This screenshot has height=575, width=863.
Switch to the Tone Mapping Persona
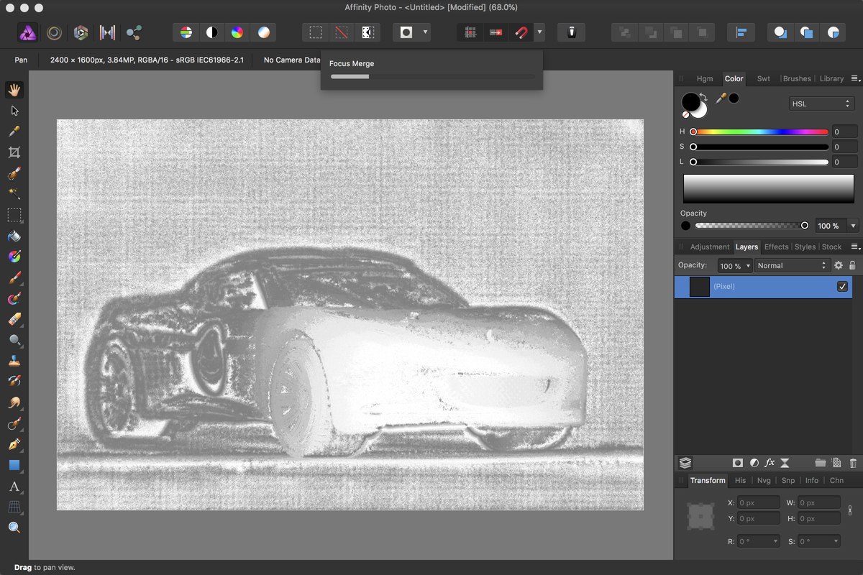(107, 32)
